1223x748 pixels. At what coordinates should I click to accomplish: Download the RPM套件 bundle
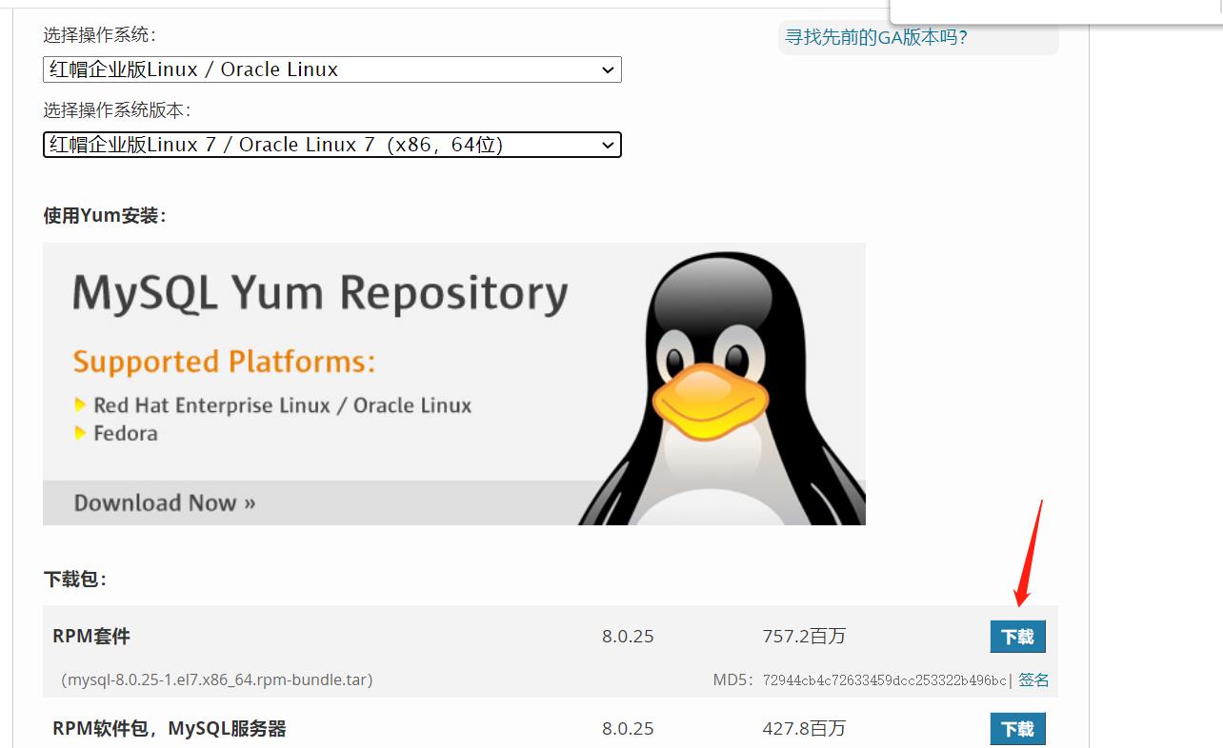point(1018,637)
